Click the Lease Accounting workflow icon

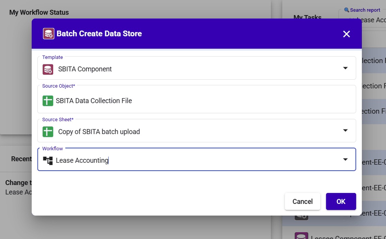pos(48,160)
